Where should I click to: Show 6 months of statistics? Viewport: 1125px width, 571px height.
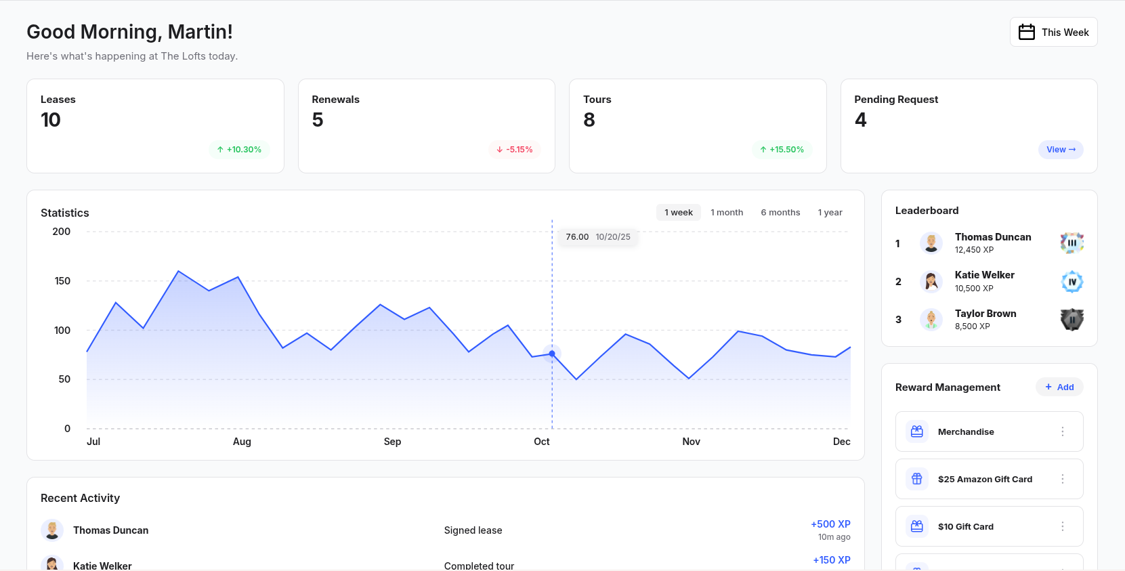pos(780,212)
